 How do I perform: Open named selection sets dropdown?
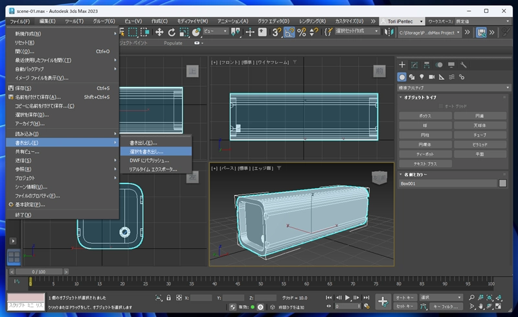(x=357, y=31)
